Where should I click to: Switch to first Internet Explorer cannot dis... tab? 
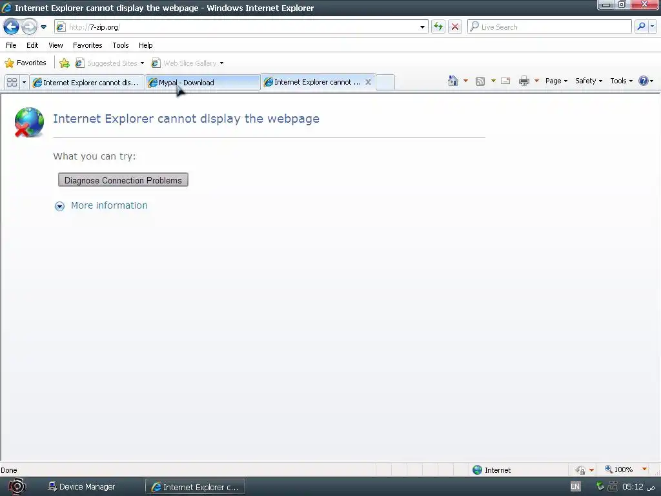click(x=87, y=82)
